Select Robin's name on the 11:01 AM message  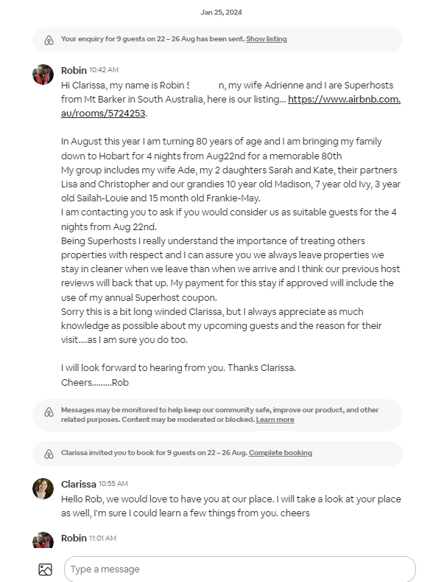74,538
